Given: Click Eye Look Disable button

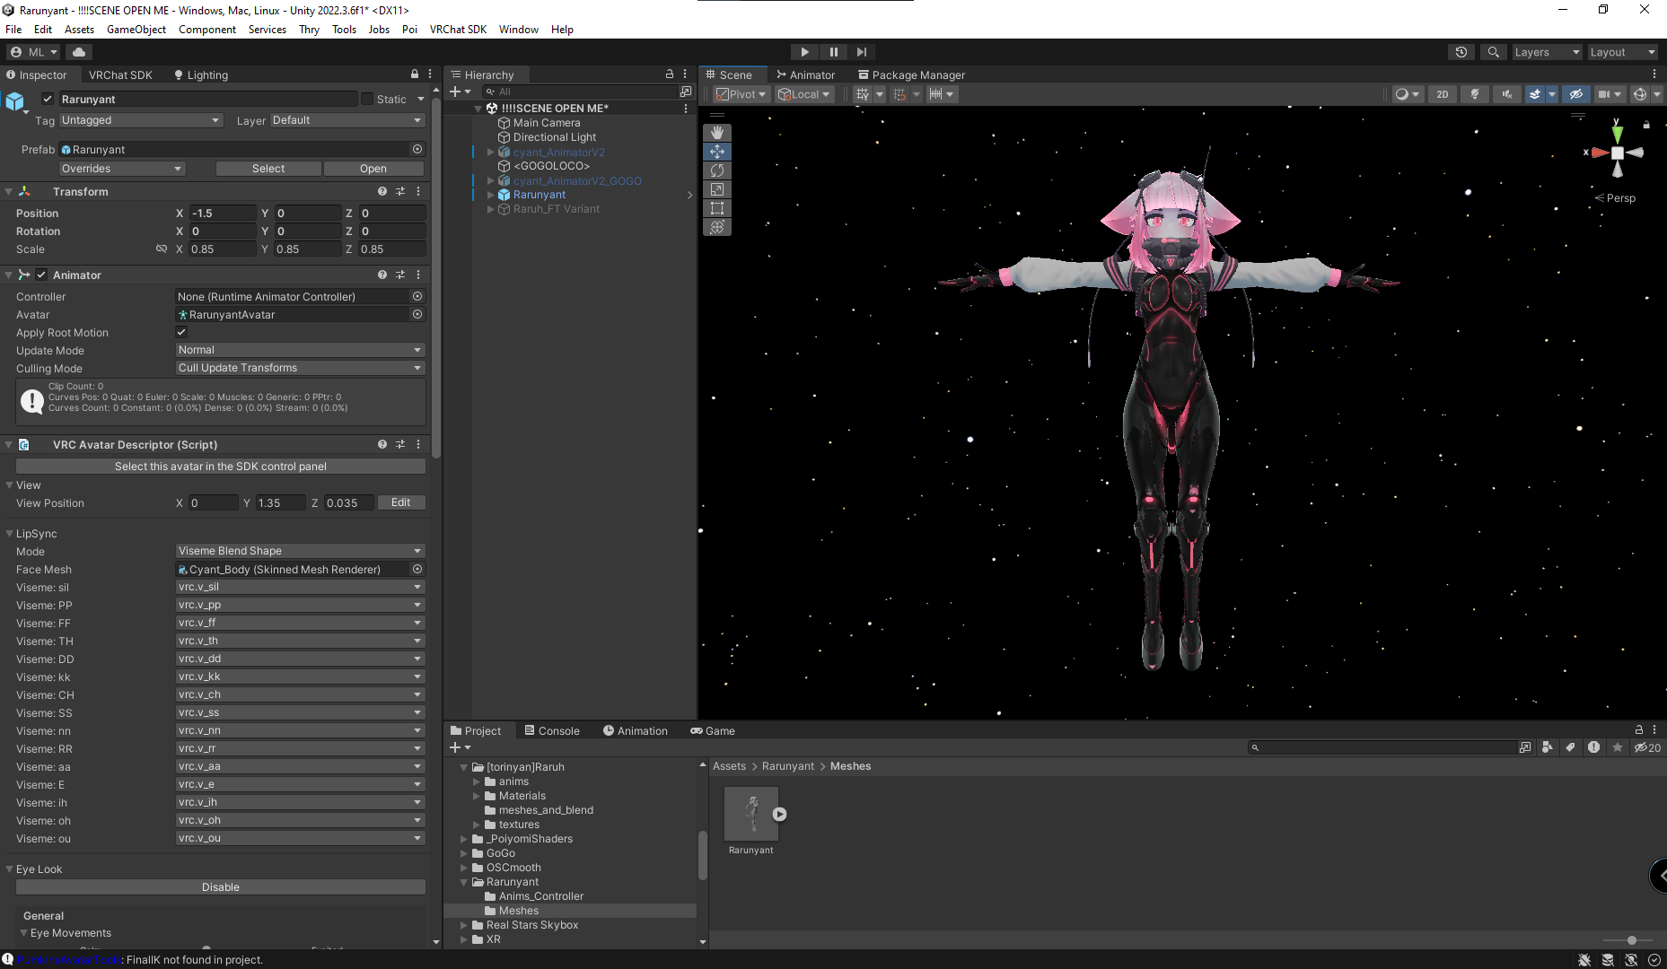Looking at the screenshot, I should [221, 887].
